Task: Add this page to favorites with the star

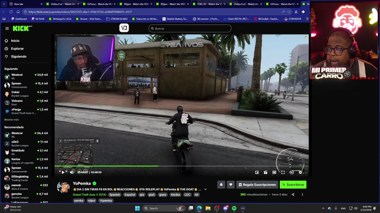Action: point(289,12)
